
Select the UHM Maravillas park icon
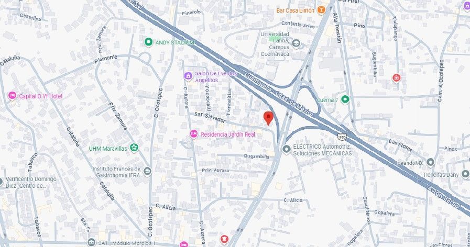[x=134, y=148]
